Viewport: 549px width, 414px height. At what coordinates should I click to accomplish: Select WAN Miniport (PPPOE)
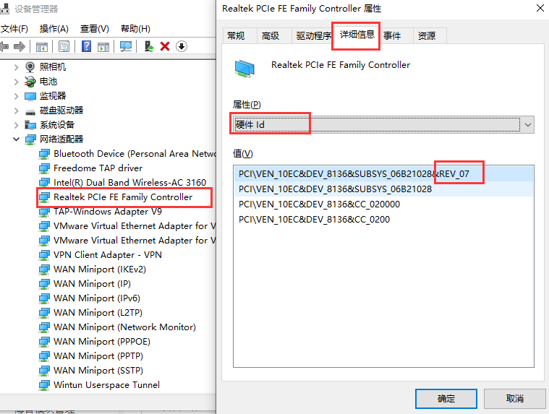pos(102,342)
